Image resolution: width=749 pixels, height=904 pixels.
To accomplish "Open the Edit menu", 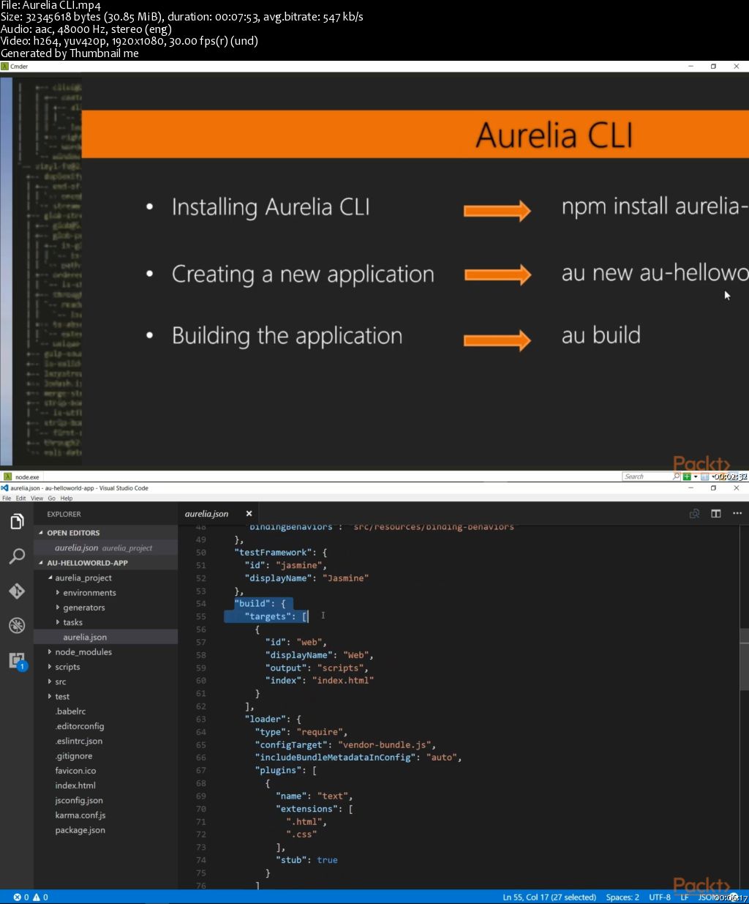I will tap(20, 498).
